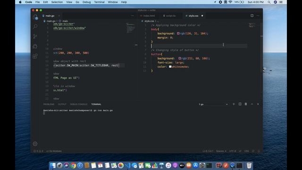Viewport: 302px width, 170px height.
Task: Open Safari from the Dock
Action: pyautogui.click(x=80, y=165)
